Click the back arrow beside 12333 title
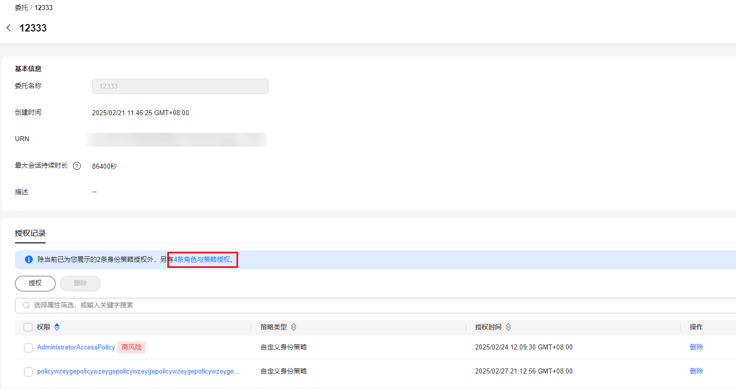736x391 pixels. (9, 28)
